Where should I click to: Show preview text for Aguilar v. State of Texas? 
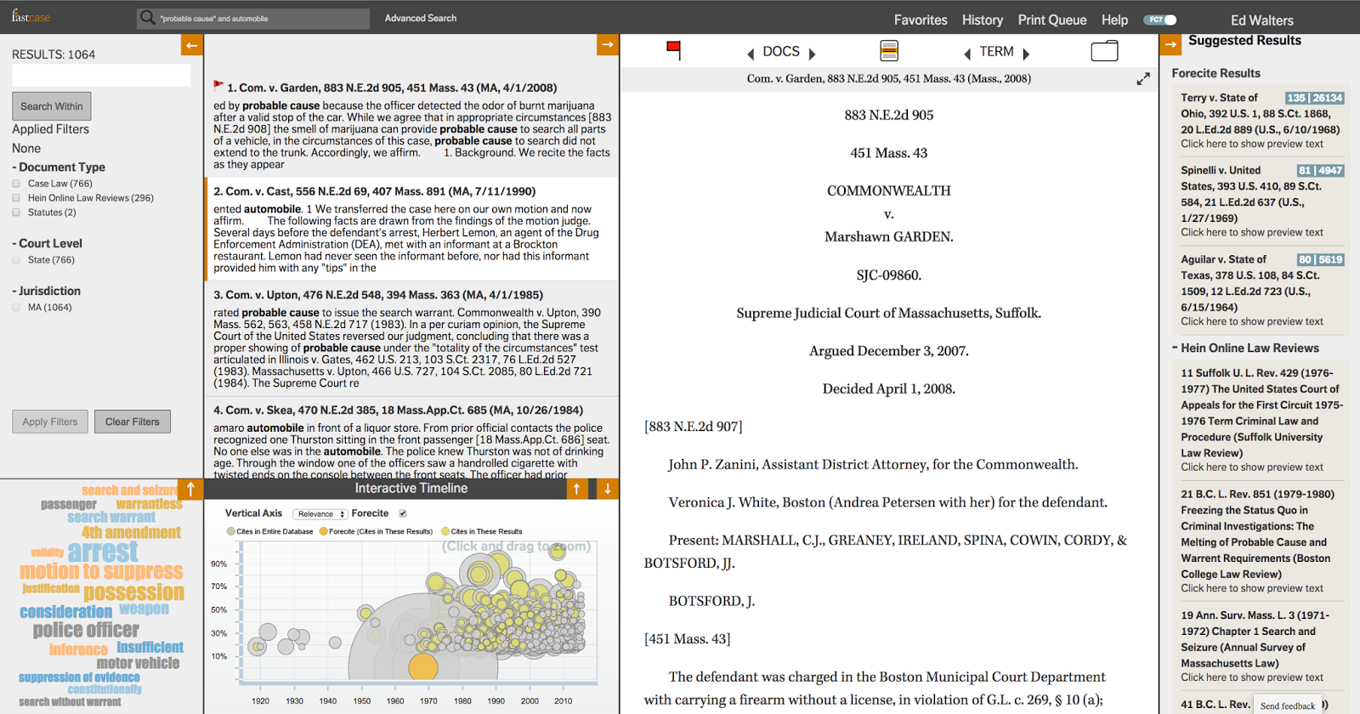[x=1252, y=321]
